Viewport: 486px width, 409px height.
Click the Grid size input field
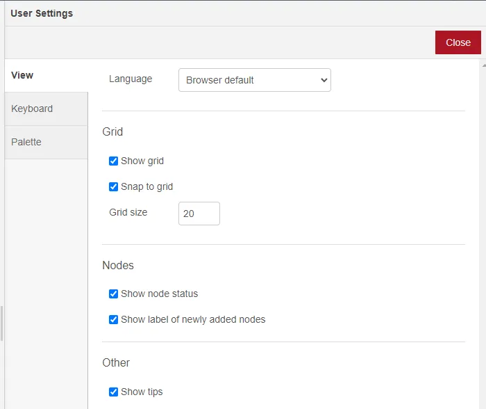(199, 214)
